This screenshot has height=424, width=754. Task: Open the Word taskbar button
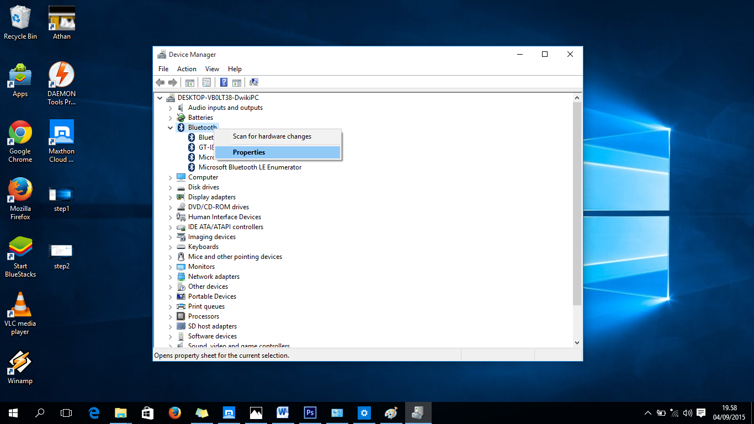click(283, 413)
